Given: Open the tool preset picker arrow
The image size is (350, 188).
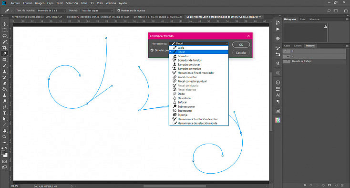Looking at the screenshot, I should click(11, 10).
